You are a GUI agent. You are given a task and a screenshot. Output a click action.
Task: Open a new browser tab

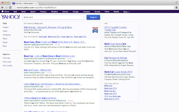[41, 3]
